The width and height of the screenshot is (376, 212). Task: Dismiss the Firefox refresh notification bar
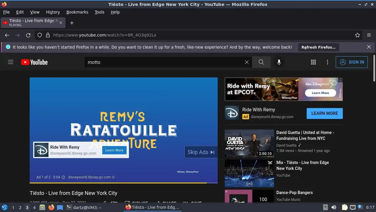369,47
